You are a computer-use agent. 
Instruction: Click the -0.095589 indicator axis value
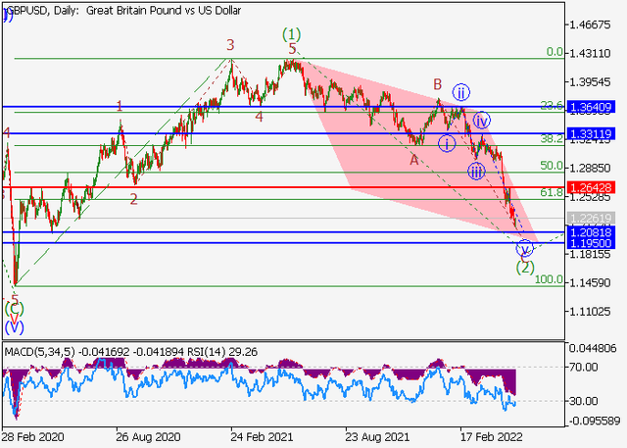tap(593, 421)
